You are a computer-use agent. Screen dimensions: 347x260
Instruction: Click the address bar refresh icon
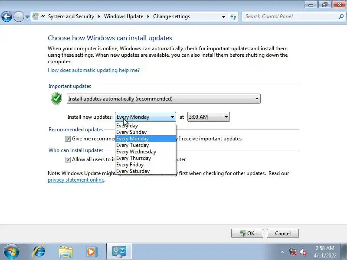tap(233, 16)
